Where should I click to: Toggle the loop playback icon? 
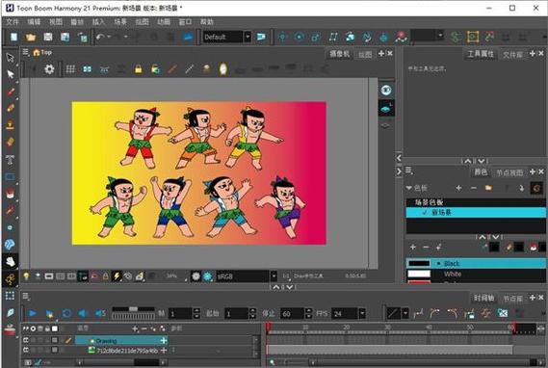point(66,313)
